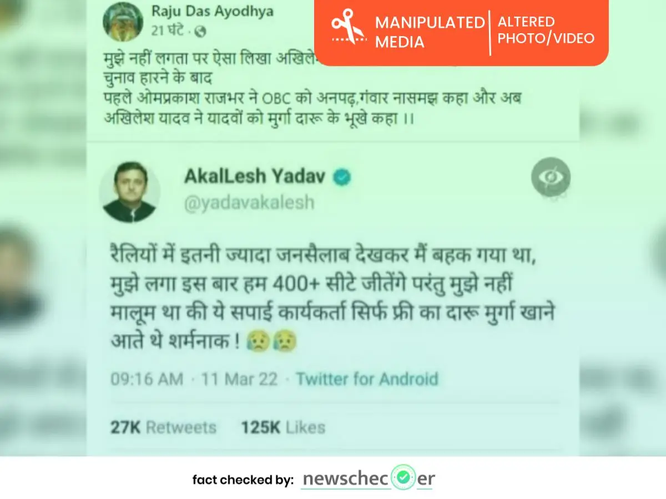View the 27K Retweets list

163,427
